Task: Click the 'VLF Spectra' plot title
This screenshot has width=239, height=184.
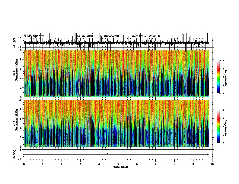Action: pyautogui.click(x=34, y=36)
